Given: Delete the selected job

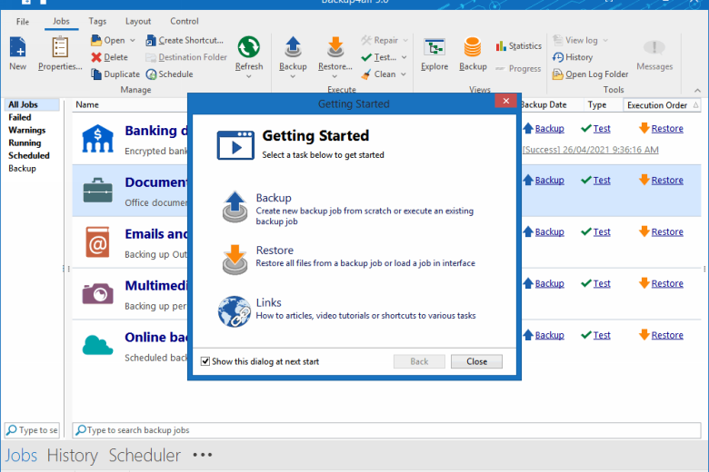Looking at the screenshot, I should 110,57.
